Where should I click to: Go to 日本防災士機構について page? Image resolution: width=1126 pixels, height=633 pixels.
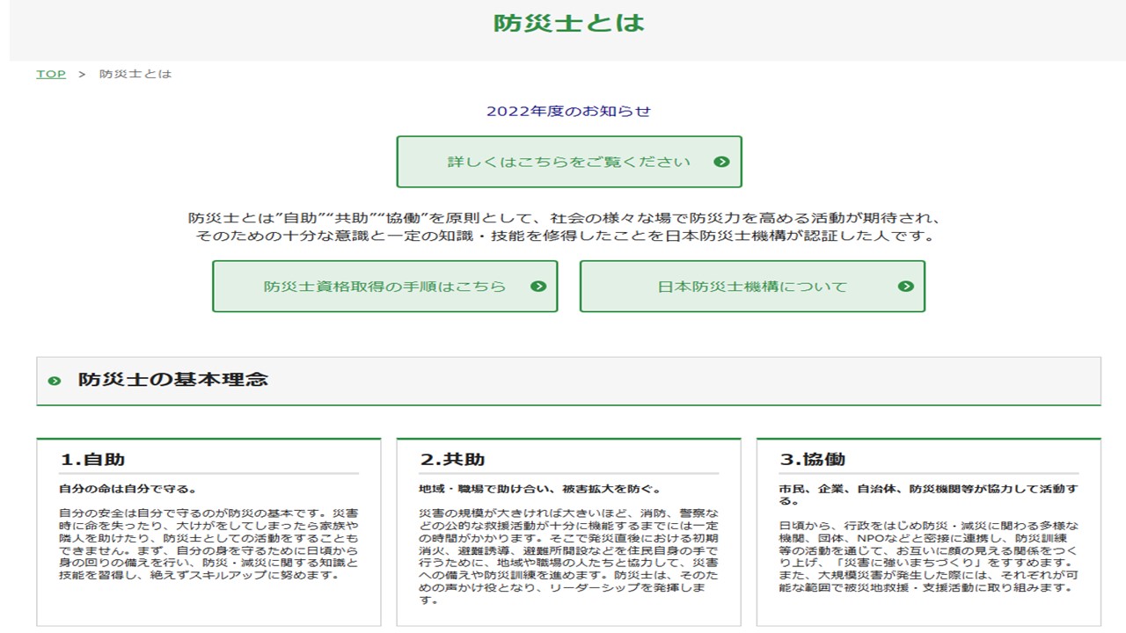[751, 287]
